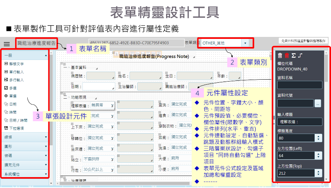Viewport: 331px width, 188px height.
Task: Click the remark box beside 理解表達
Action: (x=135, y=105)
